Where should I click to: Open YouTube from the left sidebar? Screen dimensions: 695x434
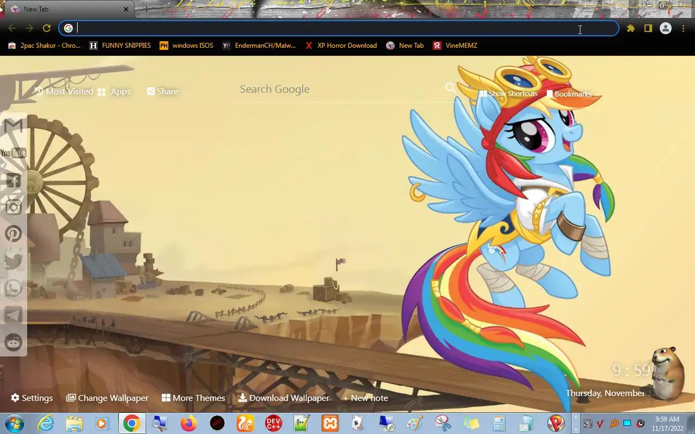point(13,153)
